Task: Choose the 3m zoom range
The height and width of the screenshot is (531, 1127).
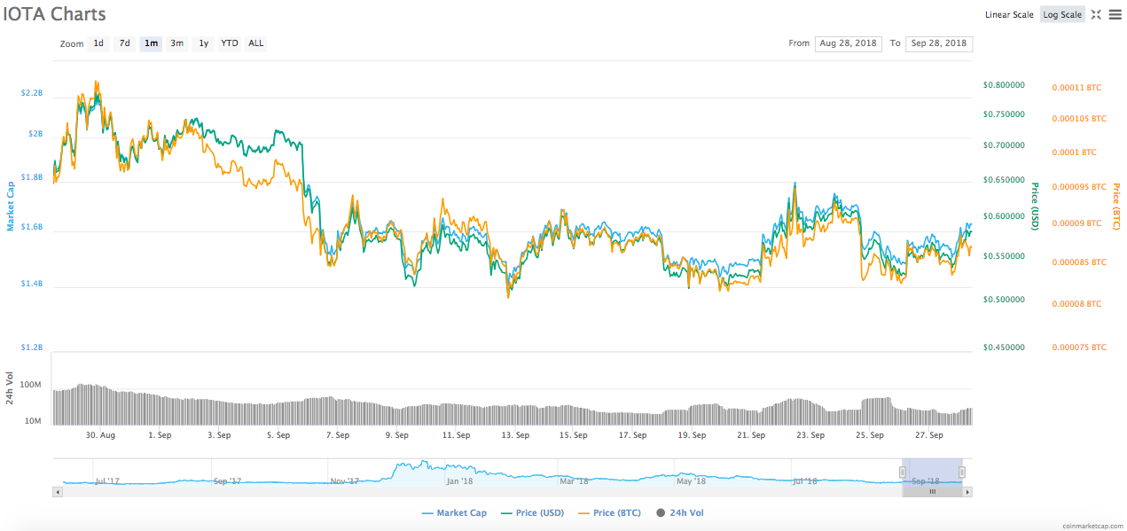Action: click(177, 43)
